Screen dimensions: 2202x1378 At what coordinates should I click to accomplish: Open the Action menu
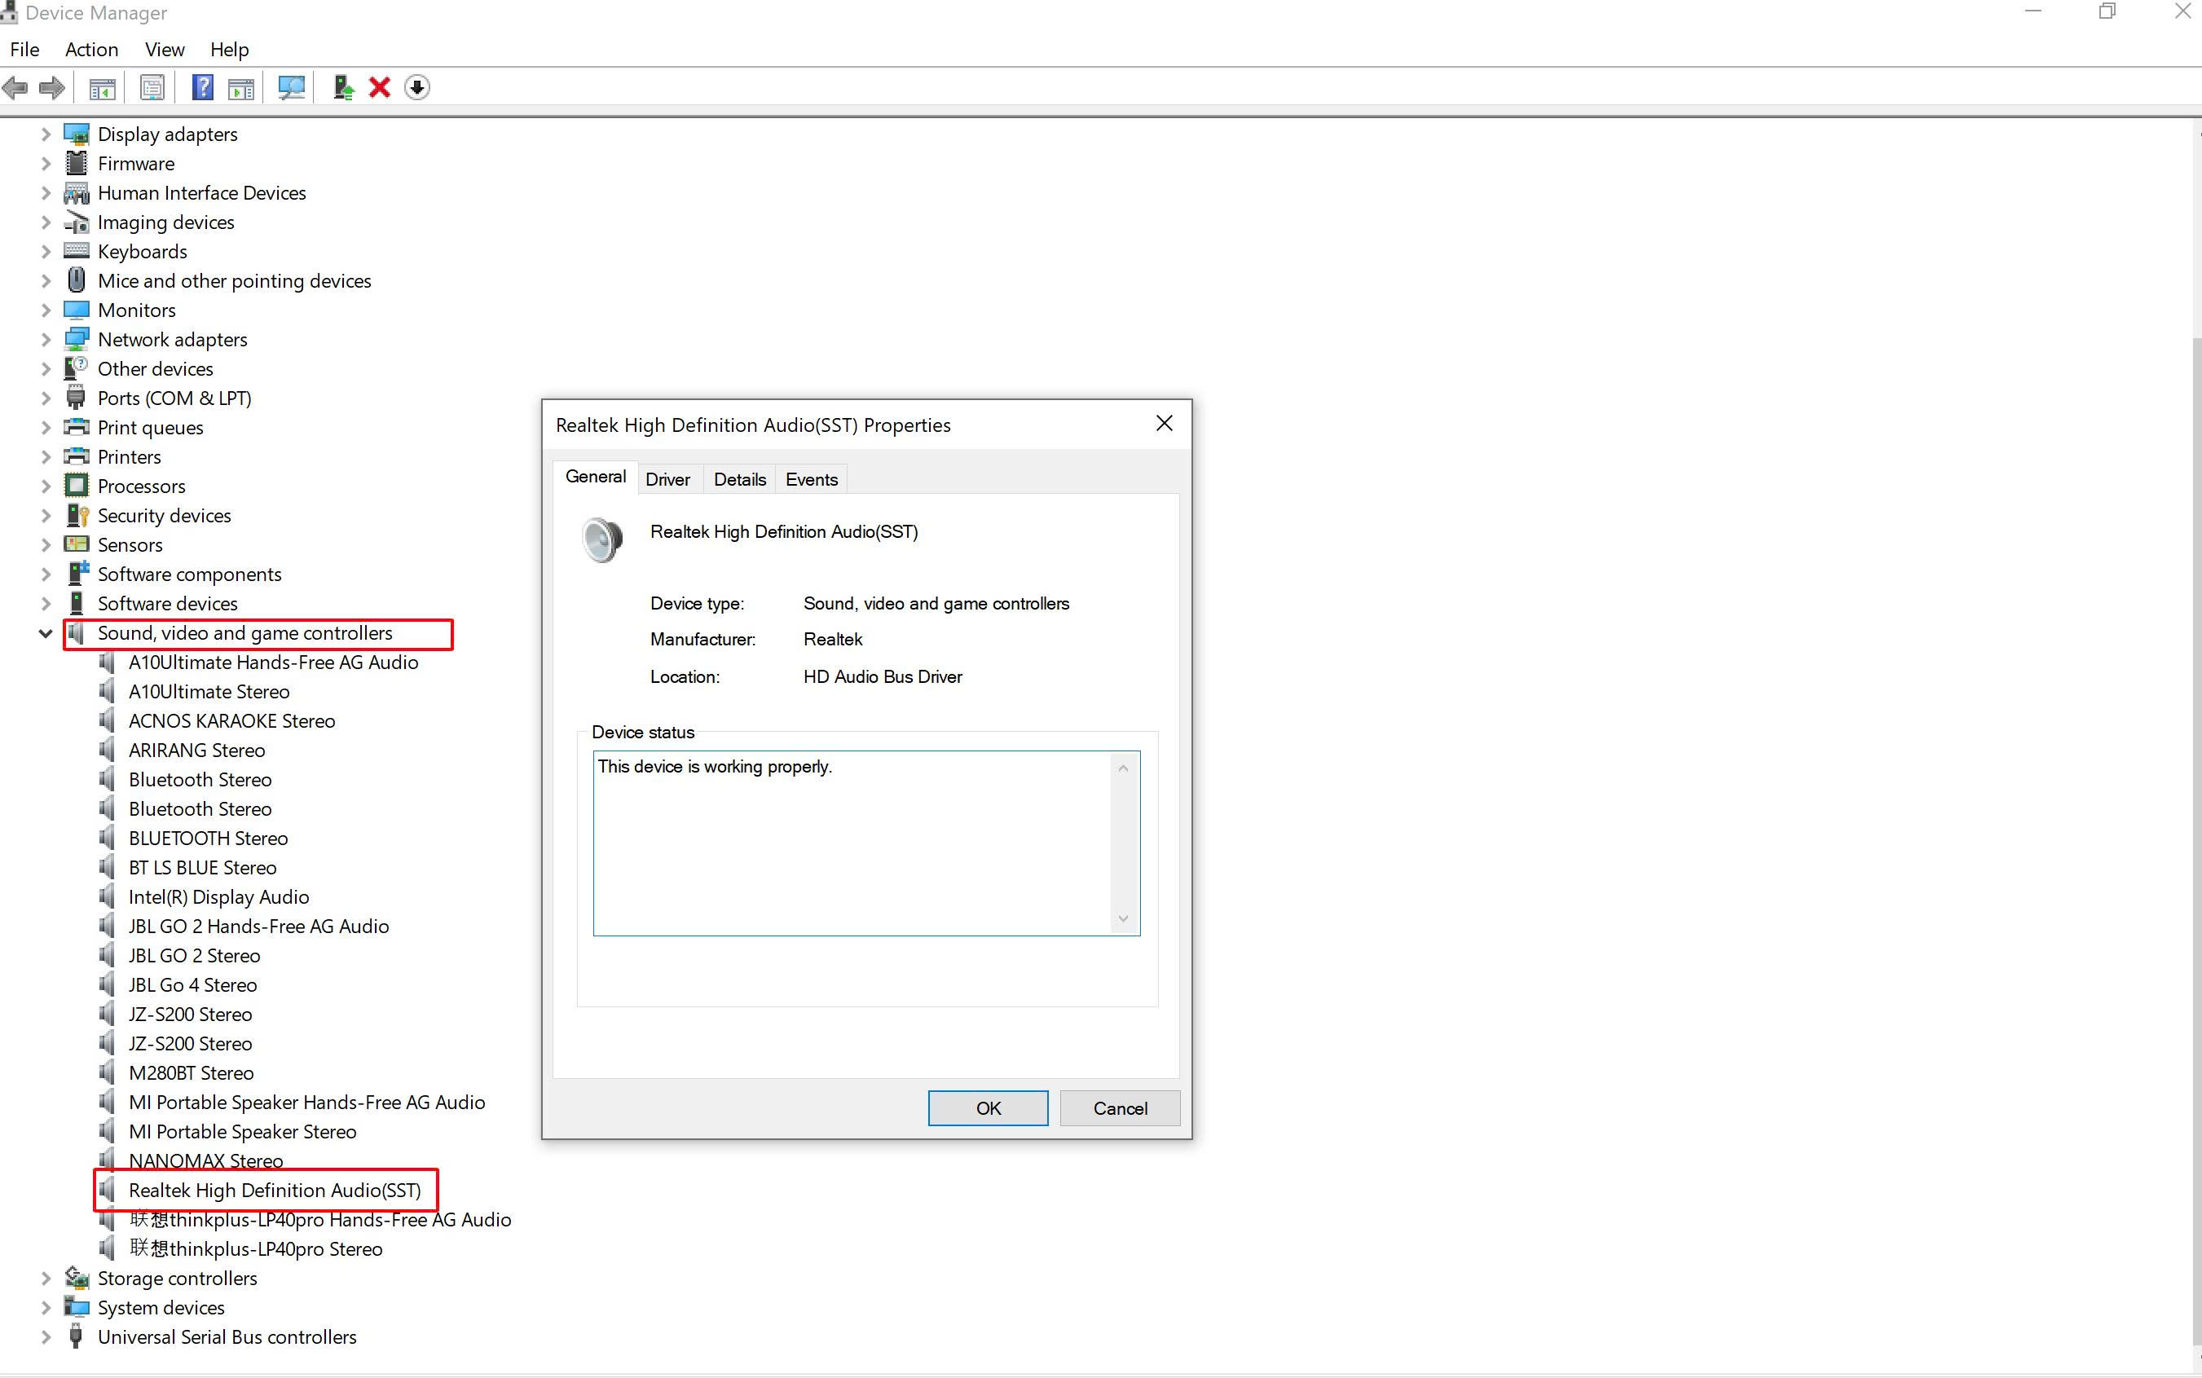(x=91, y=49)
